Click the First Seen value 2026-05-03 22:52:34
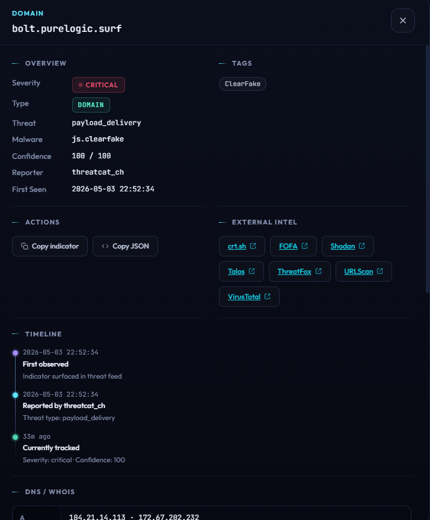This screenshot has width=430, height=520. click(113, 189)
